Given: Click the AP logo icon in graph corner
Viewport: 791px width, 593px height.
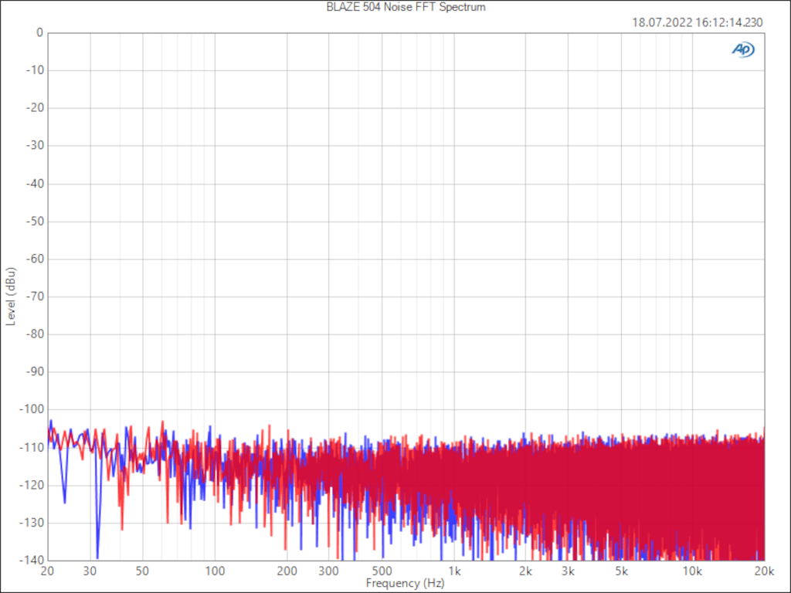Looking at the screenshot, I should (743, 49).
